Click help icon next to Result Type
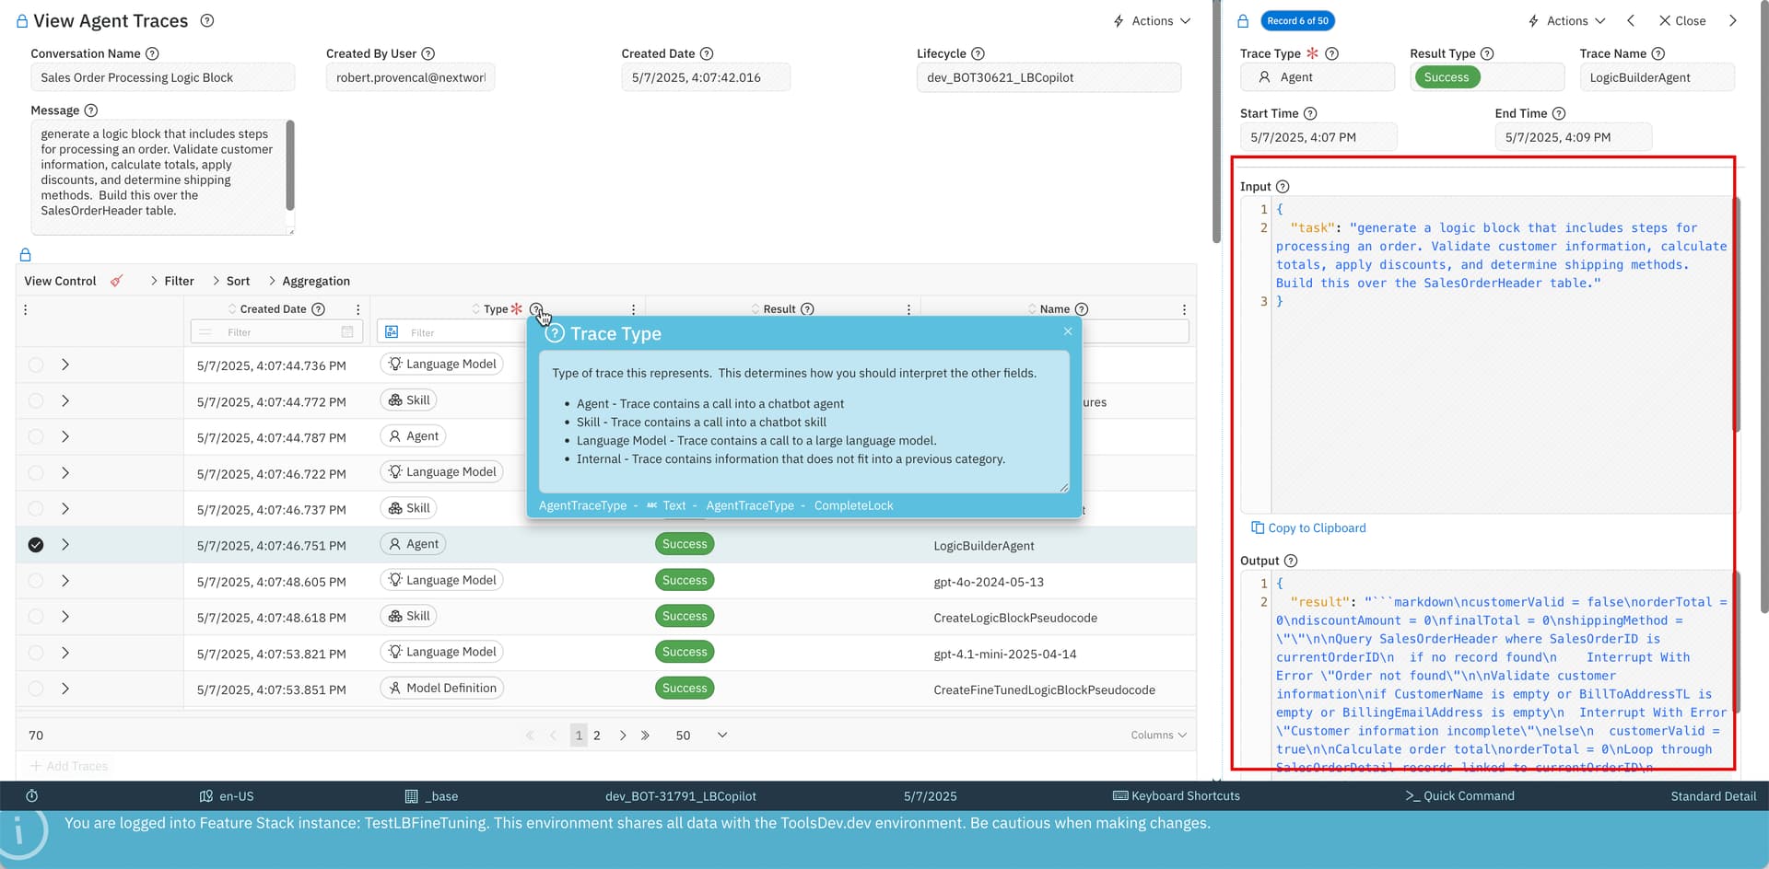Screen dimensions: 1769x869 [1487, 53]
